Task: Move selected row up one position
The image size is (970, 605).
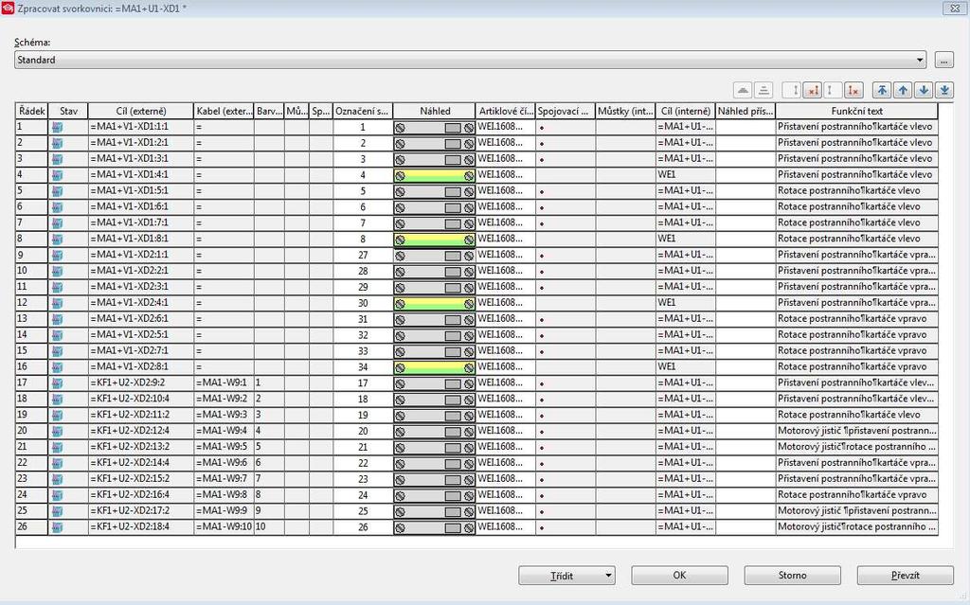Action: pos(903,90)
